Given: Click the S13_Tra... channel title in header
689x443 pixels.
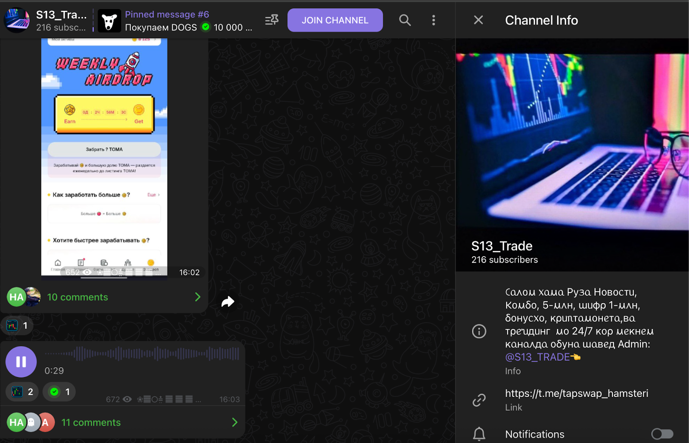Looking at the screenshot, I should (61, 15).
